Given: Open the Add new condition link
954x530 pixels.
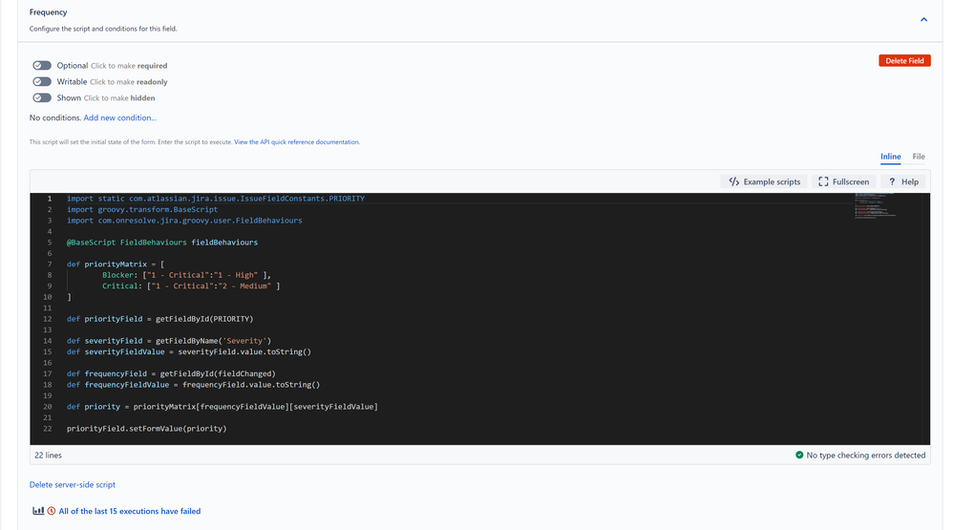Looking at the screenshot, I should point(120,117).
